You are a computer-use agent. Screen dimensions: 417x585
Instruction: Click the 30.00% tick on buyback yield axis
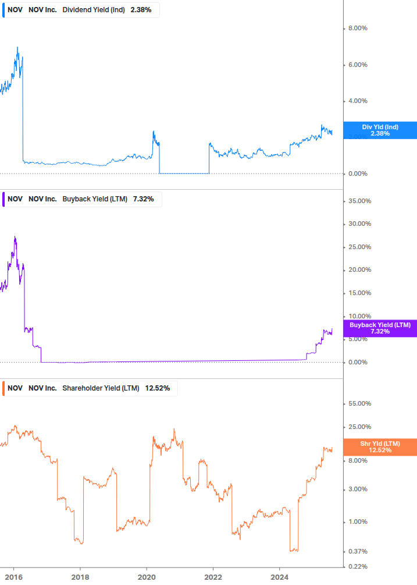click(359, 224)
